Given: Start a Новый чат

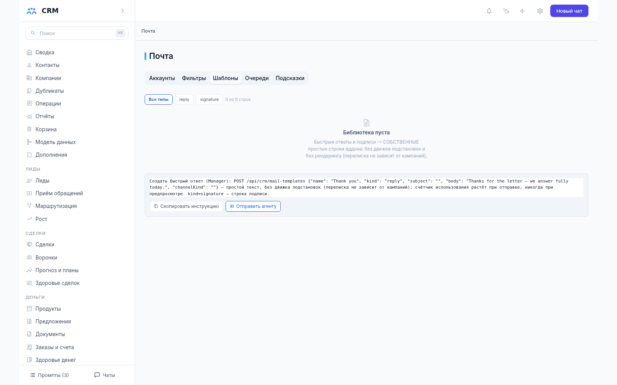Looking at the screenshot, I should (569, 11).
